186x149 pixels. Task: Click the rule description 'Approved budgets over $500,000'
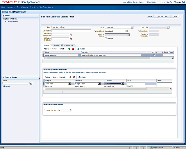click(111, 55)
